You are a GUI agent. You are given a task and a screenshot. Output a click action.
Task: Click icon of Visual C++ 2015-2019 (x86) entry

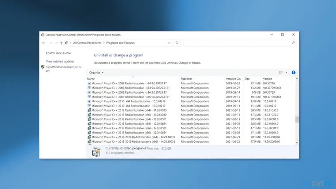click(x=89, y=142)
